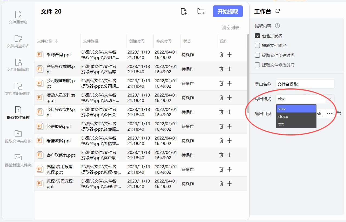The height and width of the screenshot is (222, 346).
Task: Click the 导出名称 input field
Action: coord(305,84)
